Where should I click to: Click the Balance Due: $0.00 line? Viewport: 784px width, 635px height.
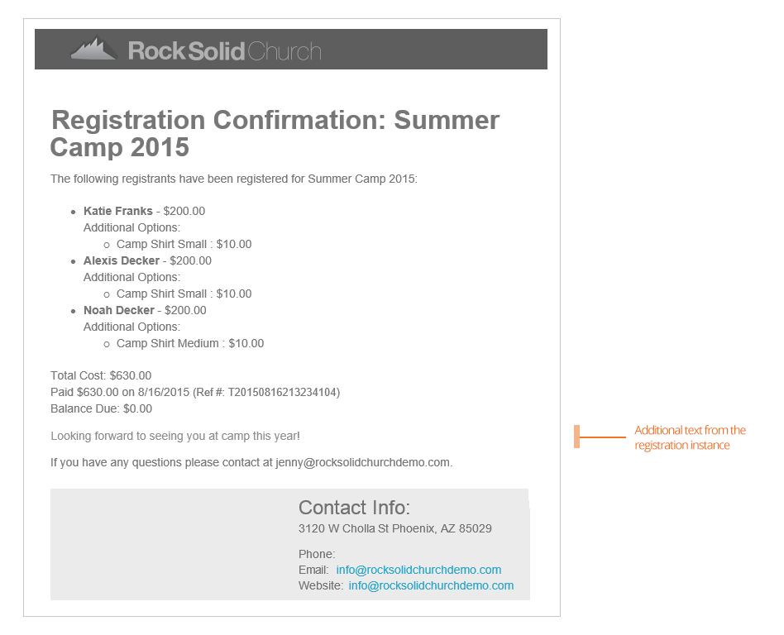101,408
